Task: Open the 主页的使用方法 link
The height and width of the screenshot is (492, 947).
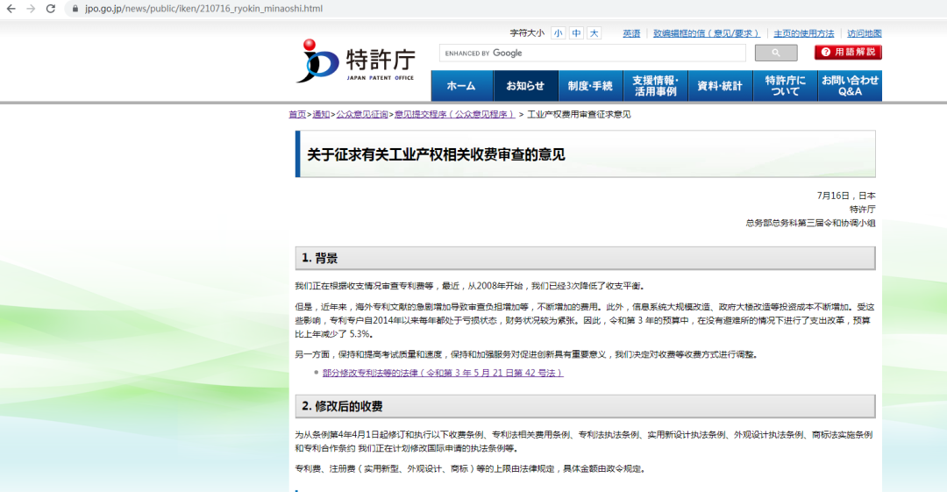Action: point(804,33)
